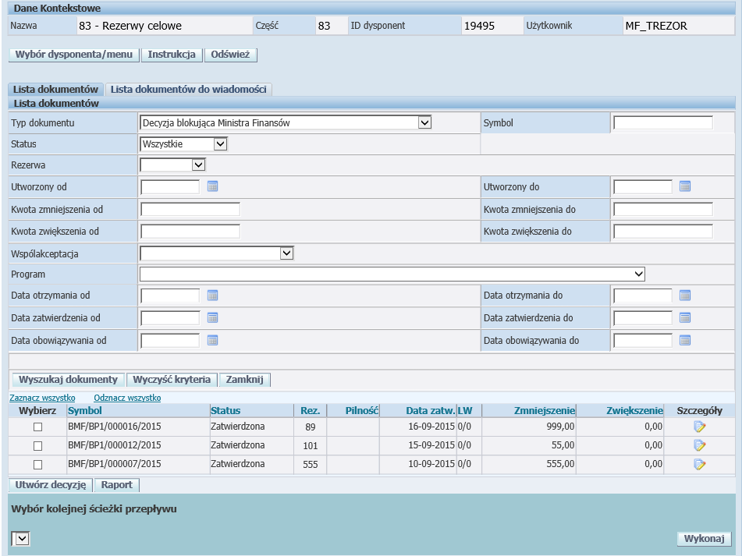742x556 pixels.
Task: Focus the Utworzony do date field
Action: pos(643,186)
